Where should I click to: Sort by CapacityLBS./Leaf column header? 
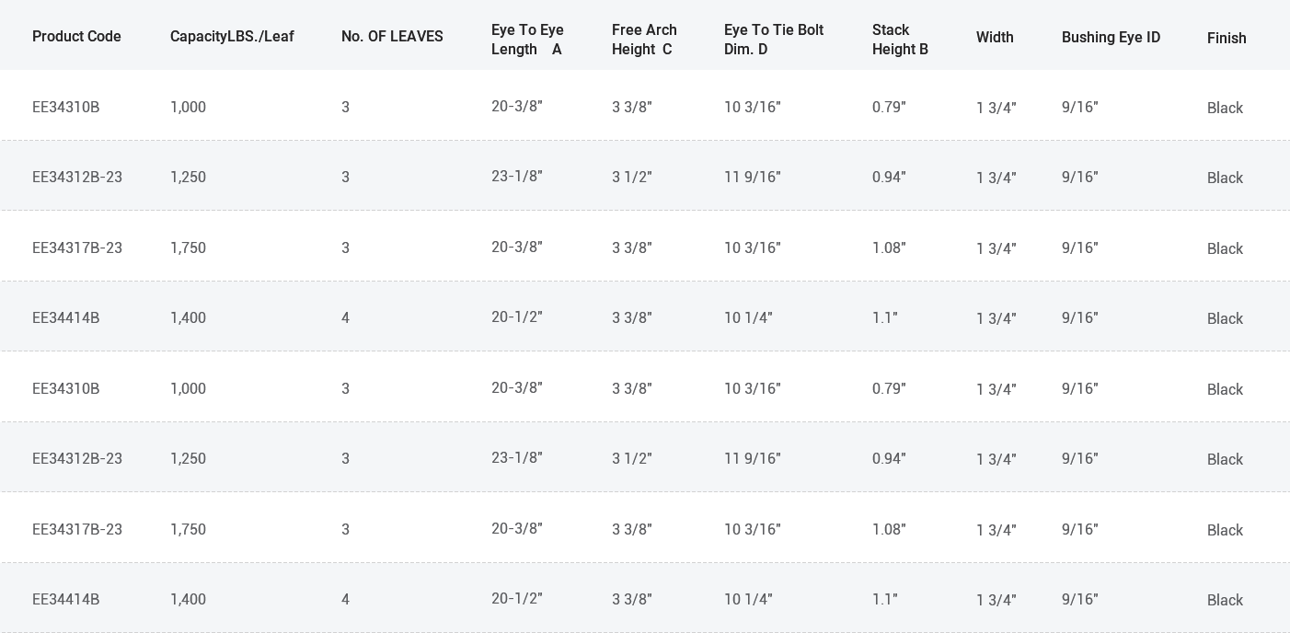pyautogui.click(x=232, y=37)
